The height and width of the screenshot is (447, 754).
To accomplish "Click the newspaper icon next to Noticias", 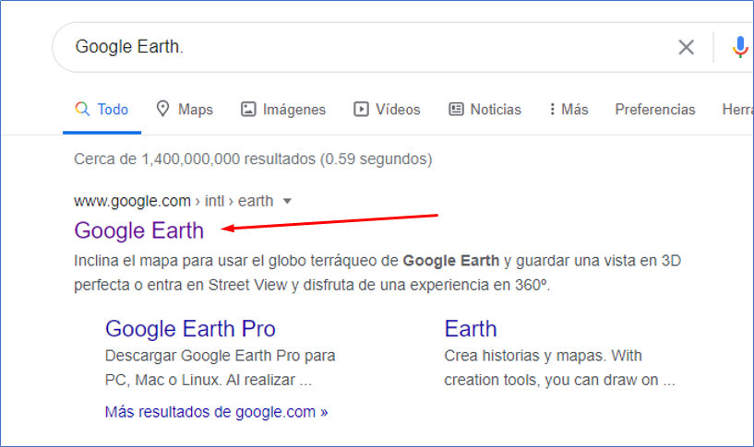I will (x=456, y=110).
